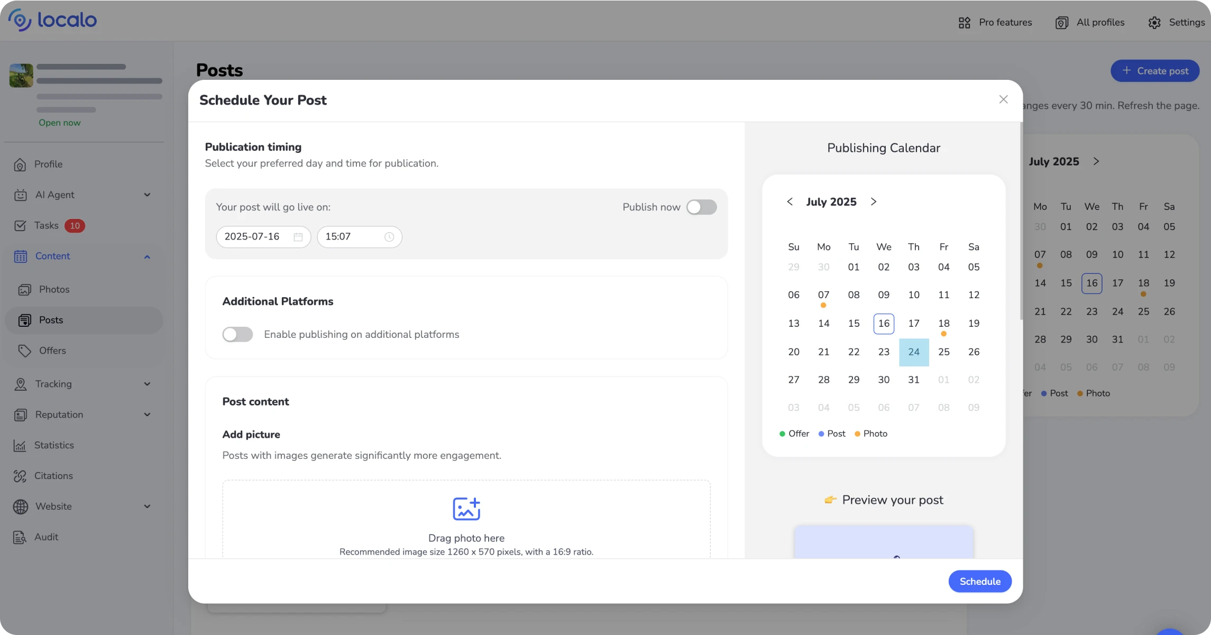1211x635 pixels.
Task: Collapse the Content section
Action: coord(147,256)
